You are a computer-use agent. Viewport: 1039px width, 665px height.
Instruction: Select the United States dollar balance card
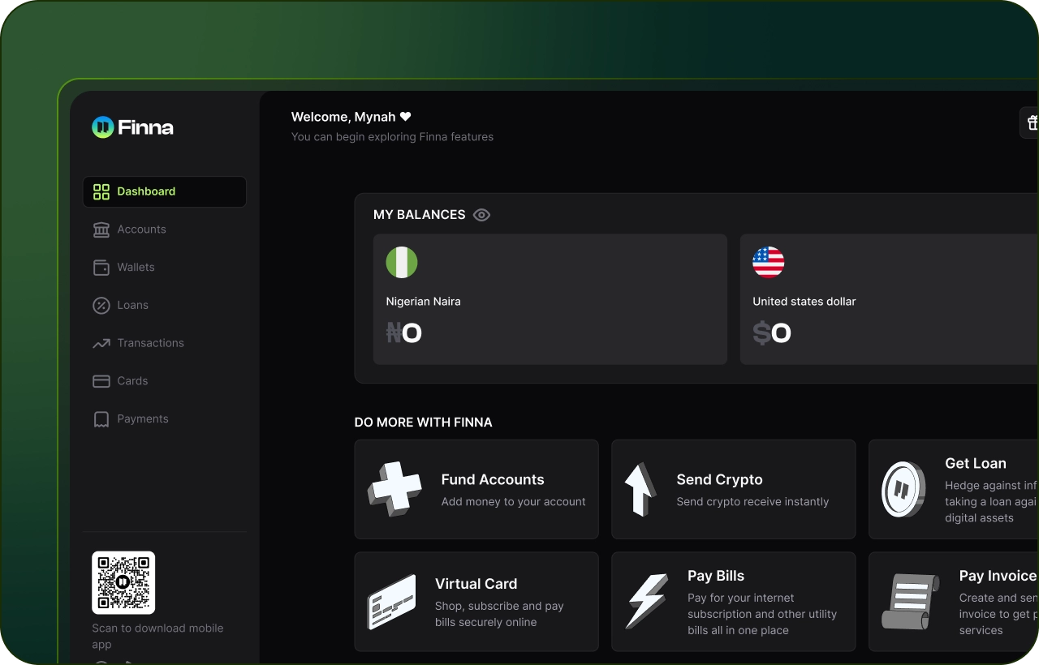click(x=889, y=299)
